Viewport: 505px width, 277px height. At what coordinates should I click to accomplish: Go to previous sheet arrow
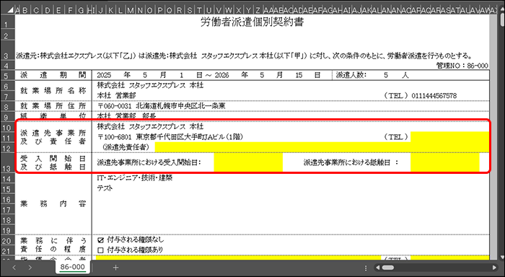point(14,268)
